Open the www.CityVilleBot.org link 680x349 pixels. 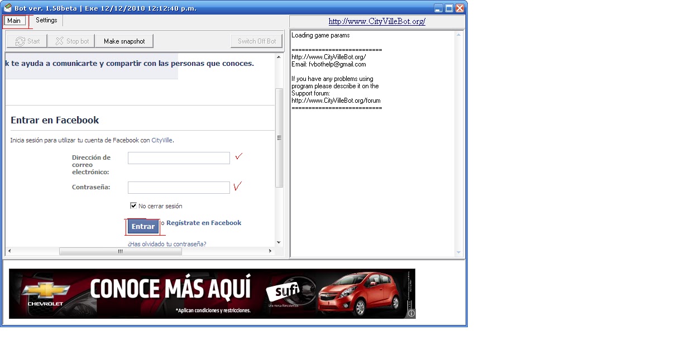[x=377, y=21]
